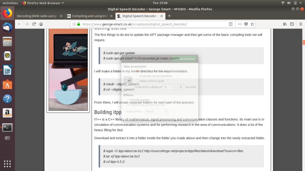Increase screenshot delay with plus
Image resolution: width=305 pixels, height=171 pixels.
point(181,87)
